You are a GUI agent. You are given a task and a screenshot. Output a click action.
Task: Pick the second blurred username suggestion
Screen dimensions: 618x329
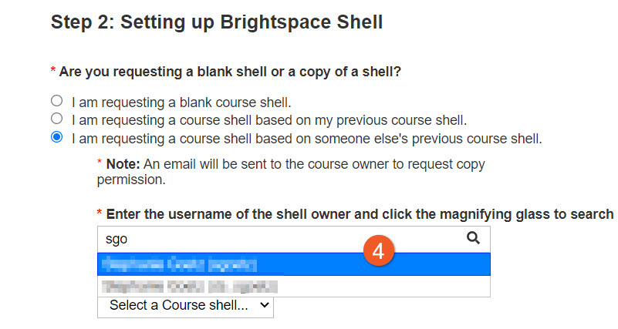[294, 286]
